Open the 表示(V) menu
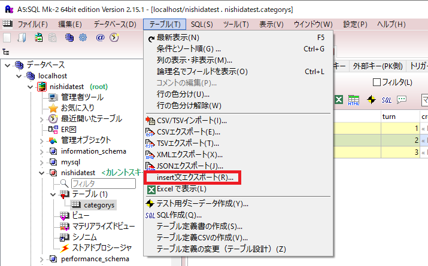Viewport: 428px width, 266px height. [x=271, y=25]
